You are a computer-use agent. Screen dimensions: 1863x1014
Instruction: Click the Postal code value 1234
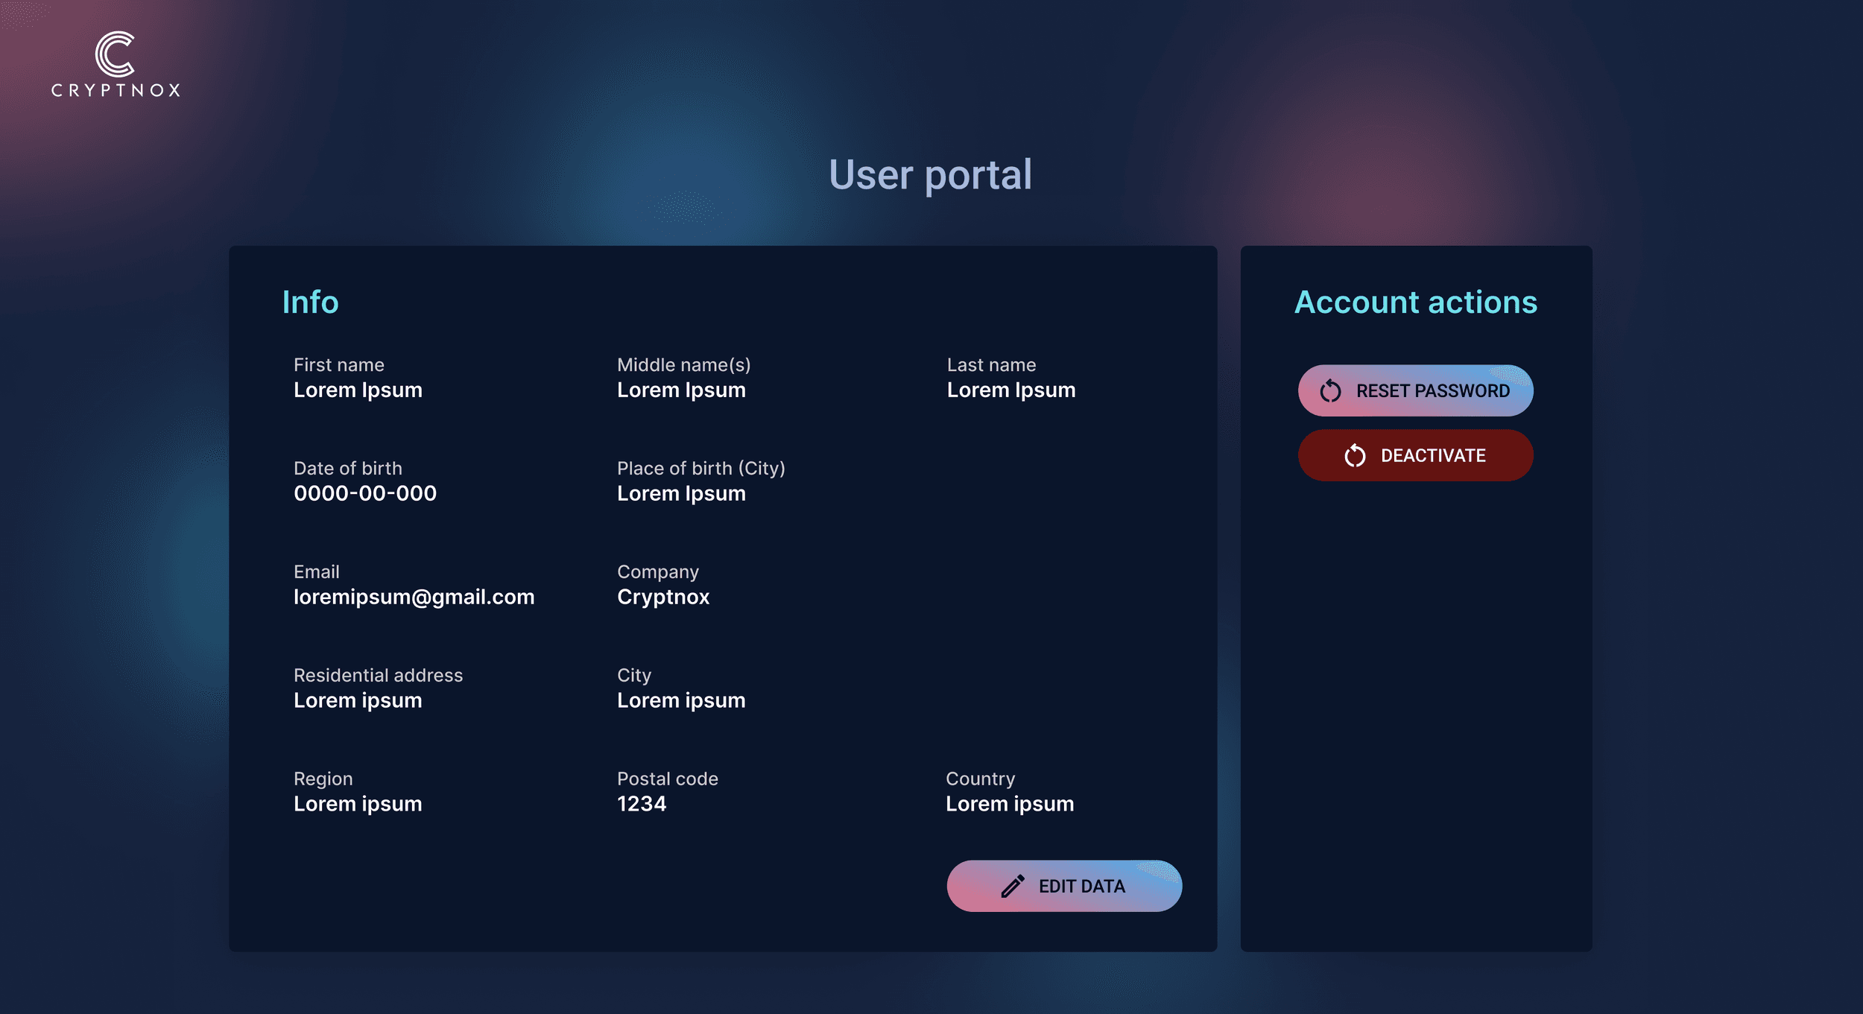[x=642, y=804]
